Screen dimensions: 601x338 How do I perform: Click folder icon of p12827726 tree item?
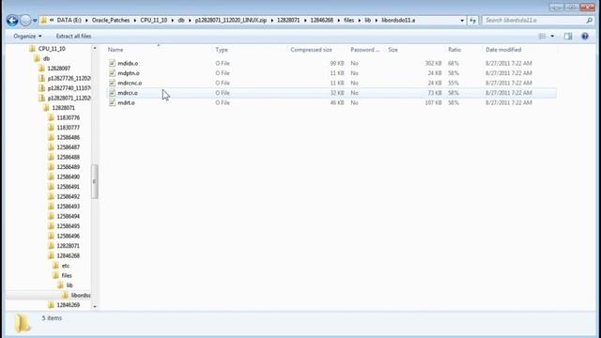tap(41, 78)
